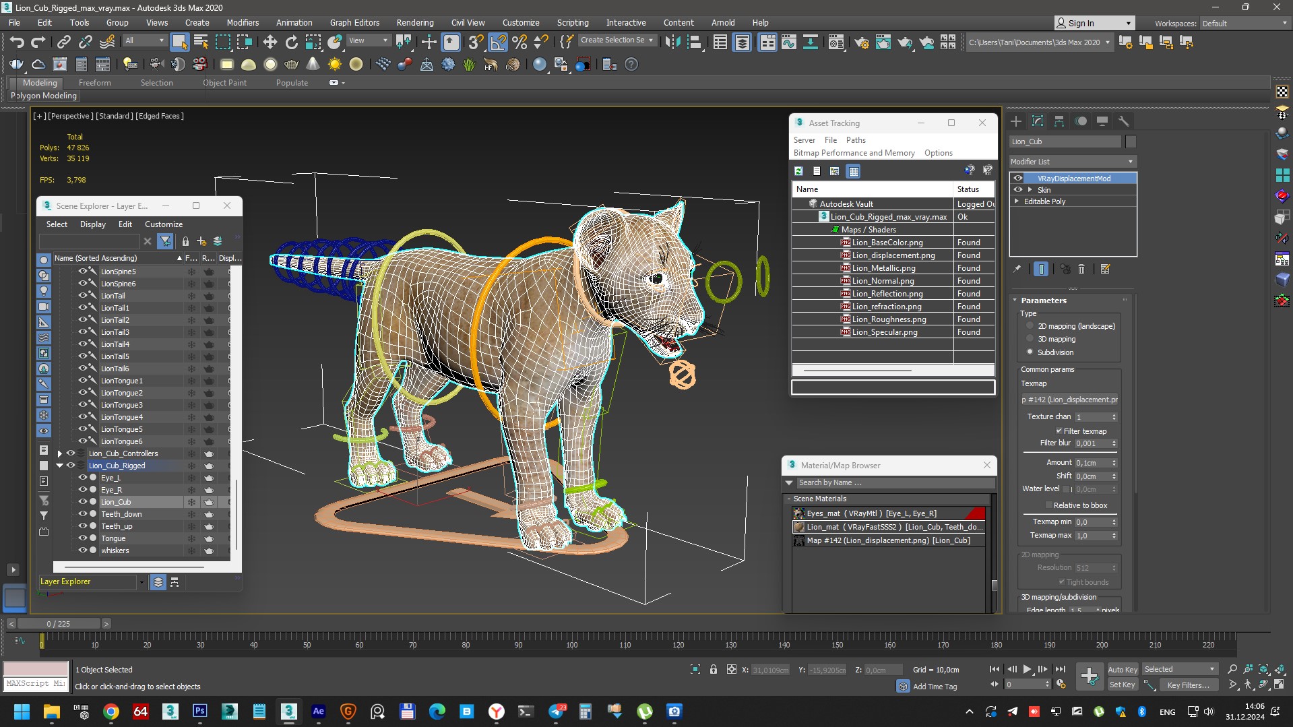
Task: Toggle Relative to bbox checkbox
Action: tap(1049, 505)
